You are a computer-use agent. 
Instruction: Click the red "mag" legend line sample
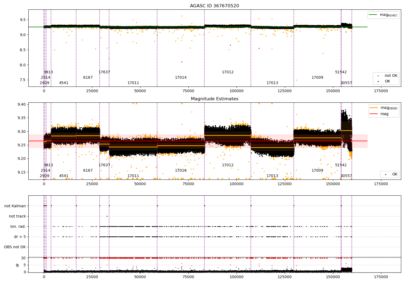coord(373,114)
